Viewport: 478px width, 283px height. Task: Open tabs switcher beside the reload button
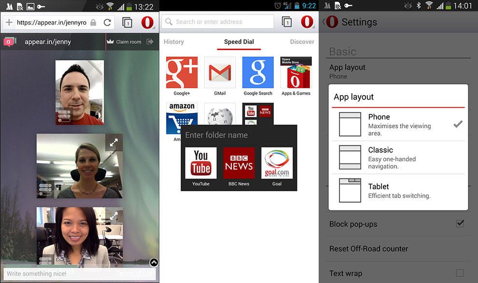127,23
